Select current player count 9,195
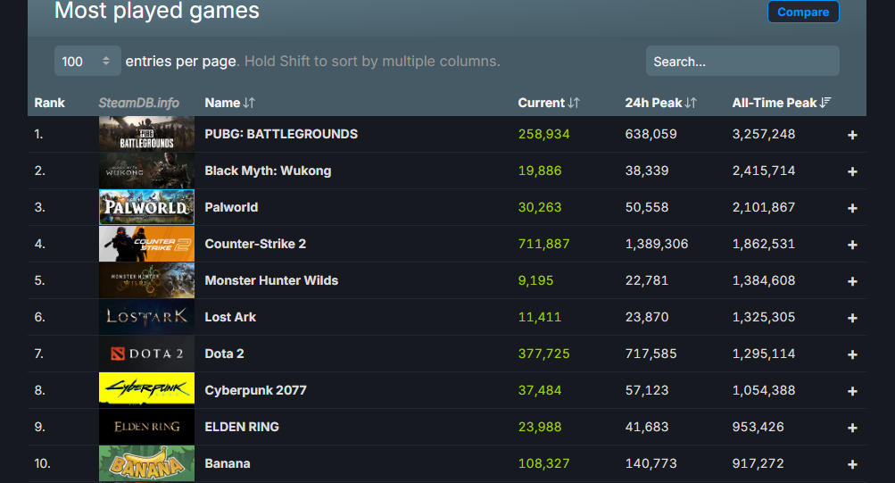The image size is (895, 483). 535,280
